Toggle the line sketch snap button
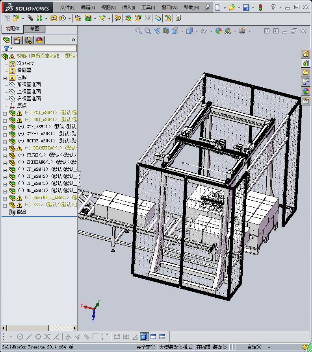The height and width of the screenshot is (352, 312). (x=29, y=337)
